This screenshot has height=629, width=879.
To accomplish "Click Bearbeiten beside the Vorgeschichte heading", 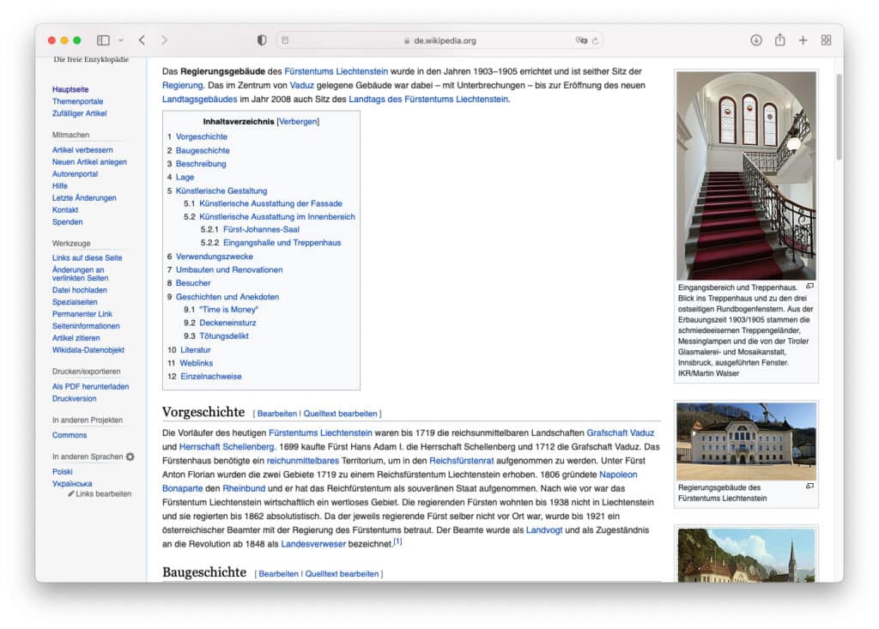I will 277,414.
